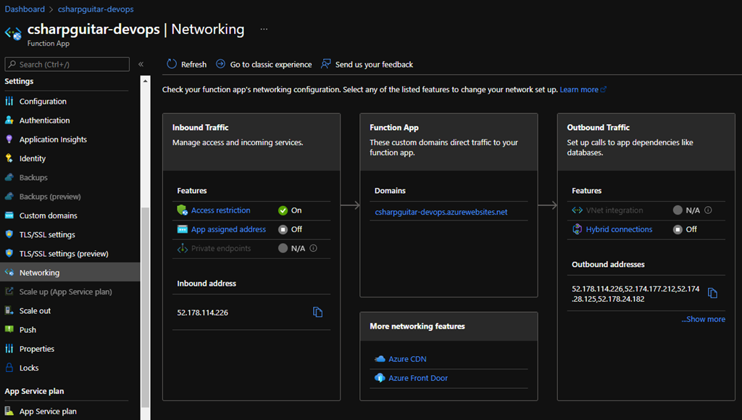The width and height of the screenshot is (742, 420).
Task: Click the Refresh icon in the toolbar
Action: pyautogui.click(x=172, y=64)
